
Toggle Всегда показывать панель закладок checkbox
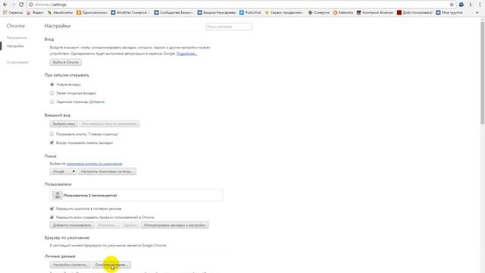coord(52,143)
